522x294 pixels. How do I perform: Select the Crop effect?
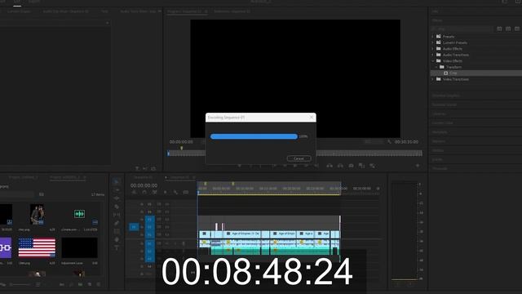click(453, 73)
